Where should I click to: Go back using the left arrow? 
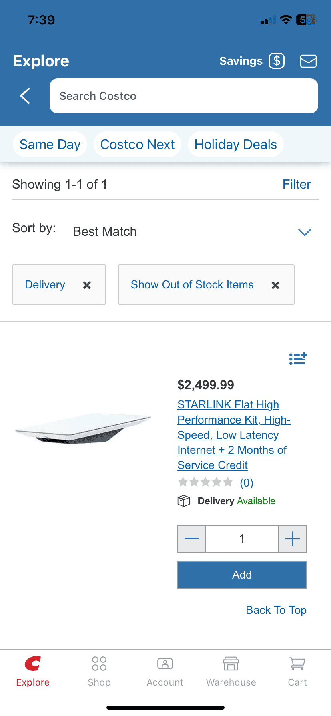pos(25,96)
